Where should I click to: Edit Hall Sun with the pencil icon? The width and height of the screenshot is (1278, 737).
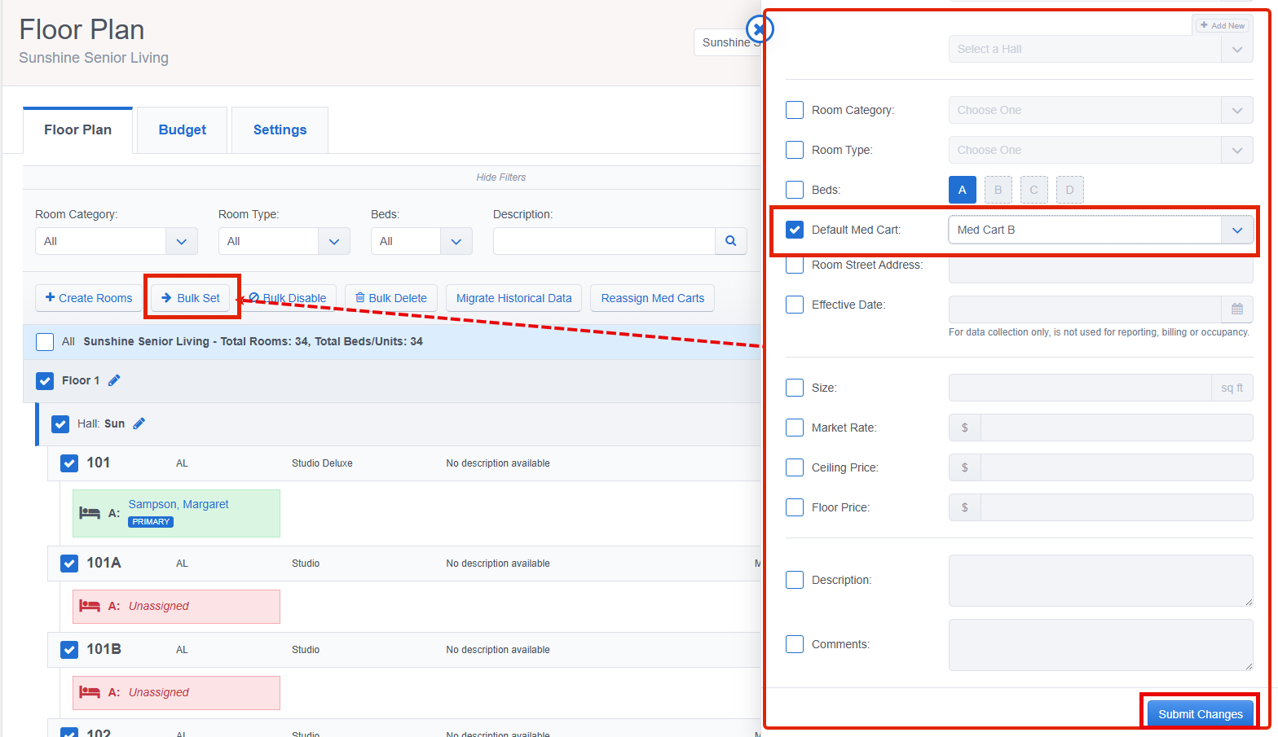[x=139, y=423]
